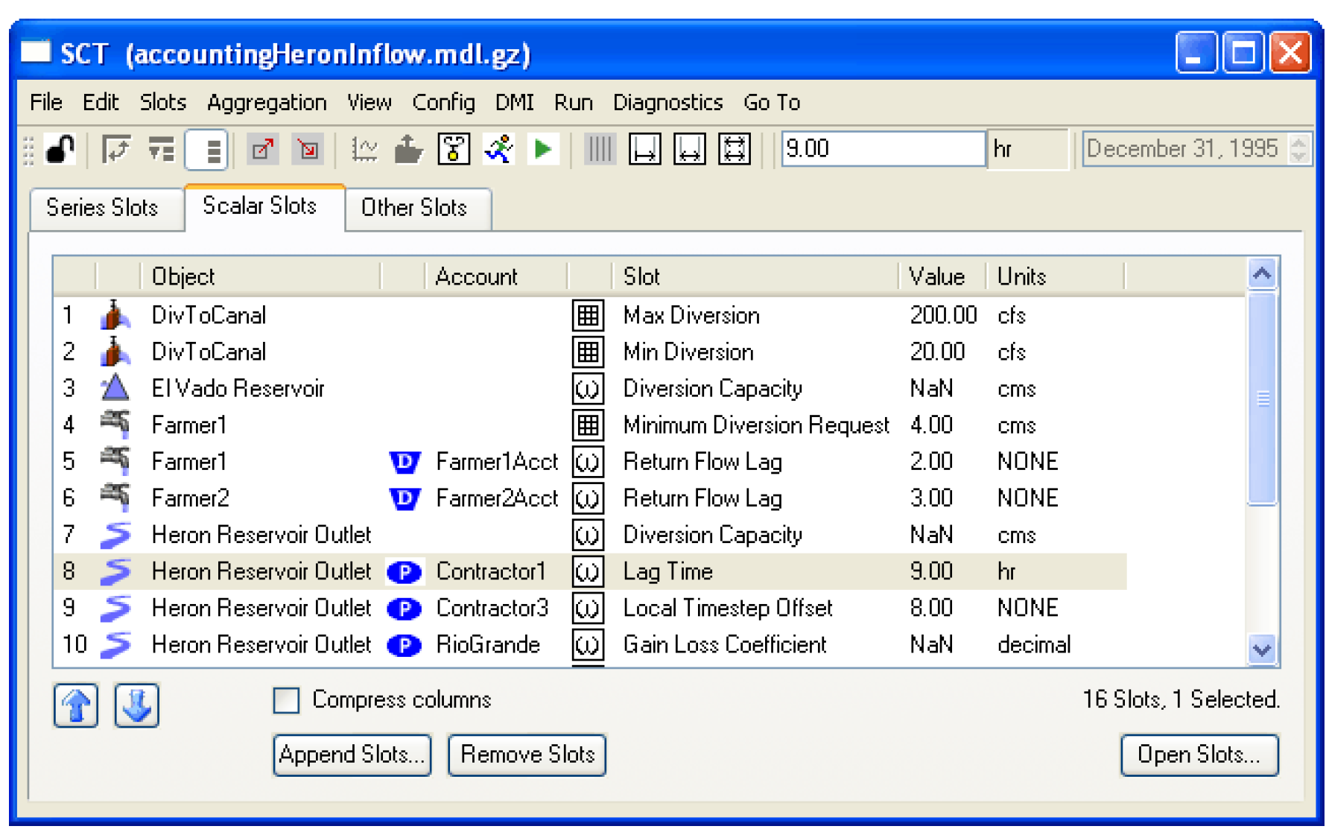
Task: Click the fit-all-columns width icon
Action: 734,149
